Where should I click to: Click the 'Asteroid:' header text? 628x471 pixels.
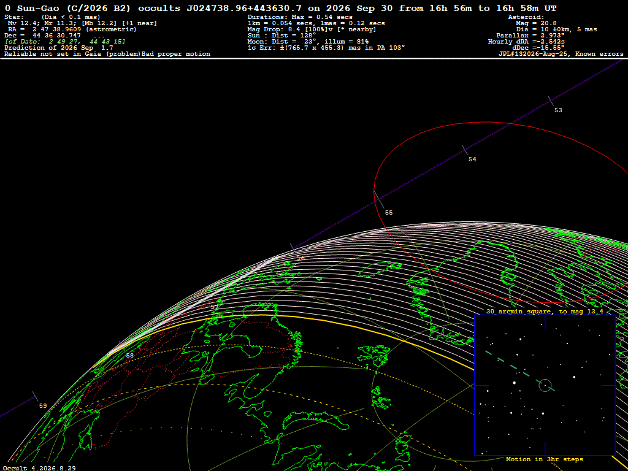click(526, 17)
